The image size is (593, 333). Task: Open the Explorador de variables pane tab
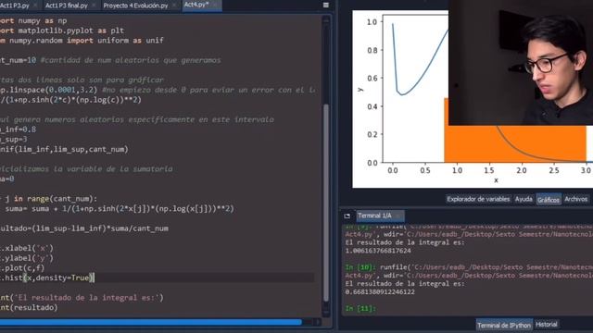(x=478, y=199)
